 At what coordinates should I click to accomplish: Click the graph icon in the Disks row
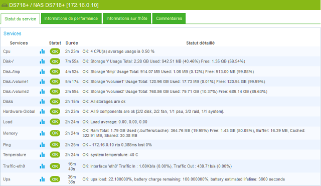click(42, 101)
